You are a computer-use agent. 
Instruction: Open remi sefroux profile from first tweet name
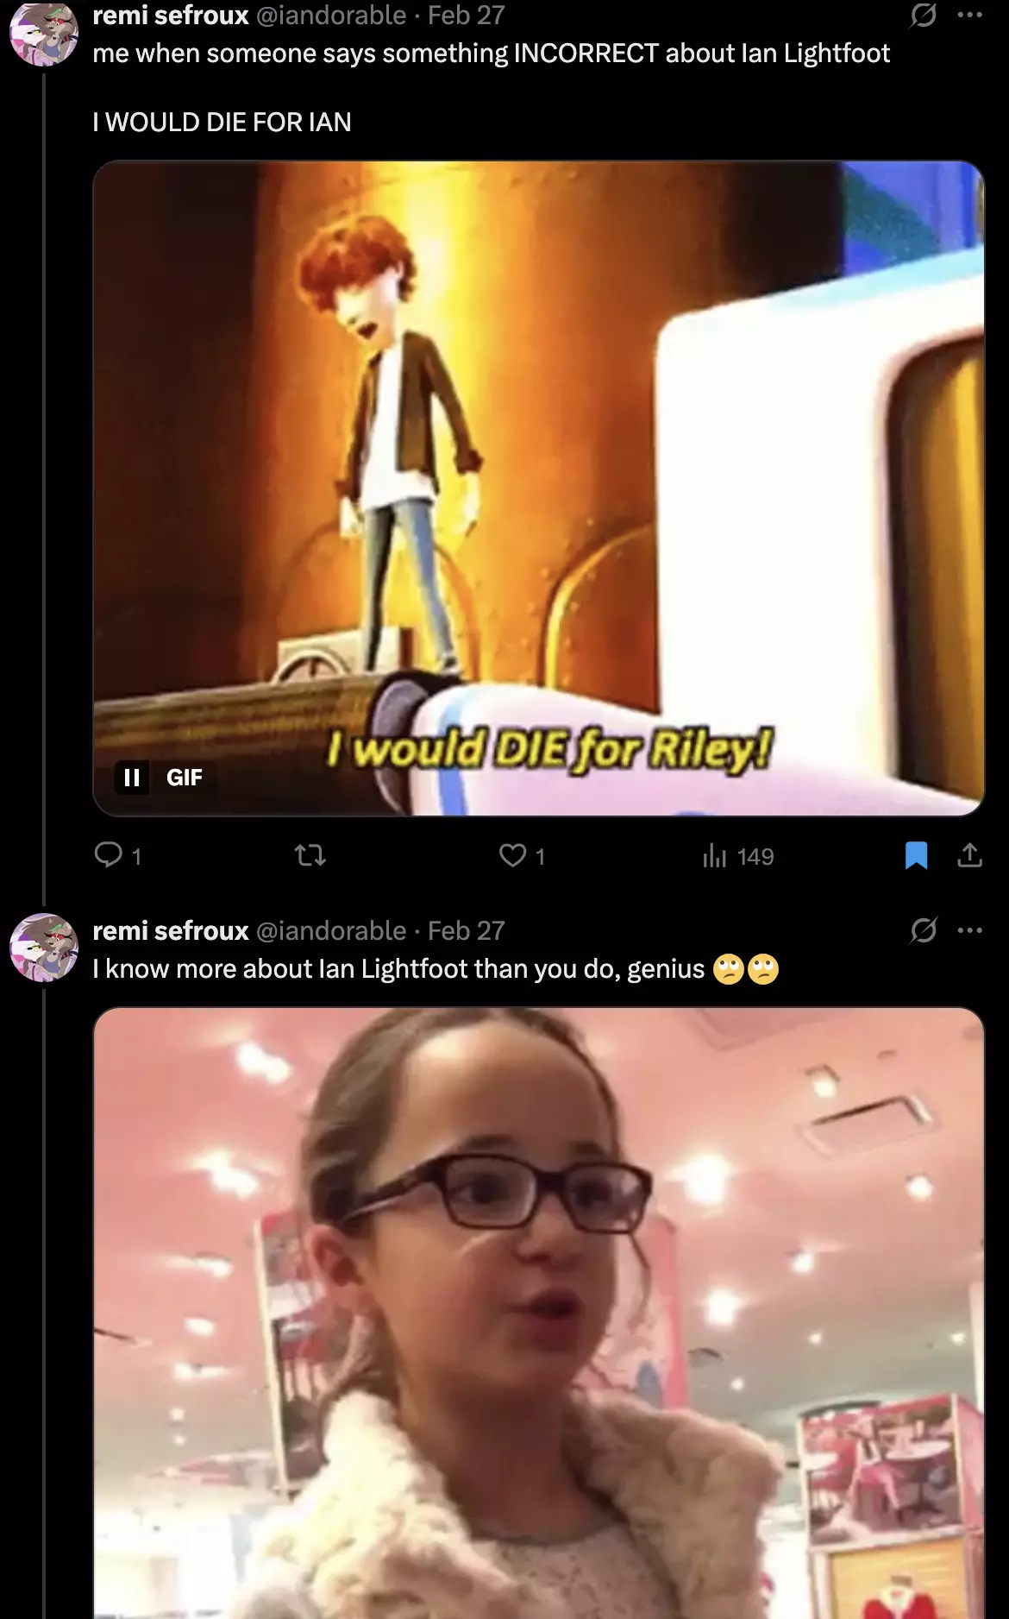[171, 15]
